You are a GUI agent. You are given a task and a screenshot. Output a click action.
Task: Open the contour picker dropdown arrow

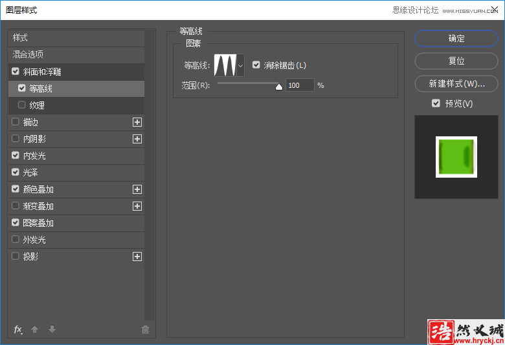point(241,65)
